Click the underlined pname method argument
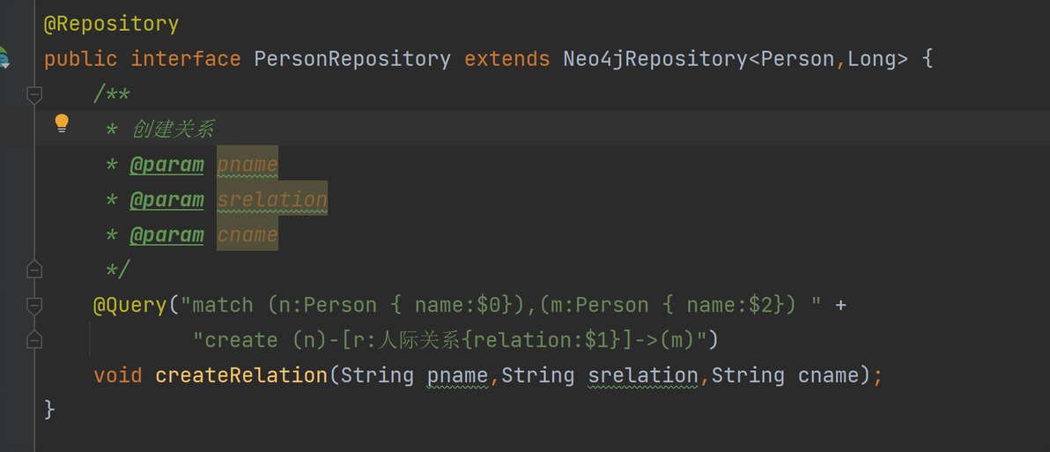Viewport: 1050px width, 452px height. click(458, 375)
